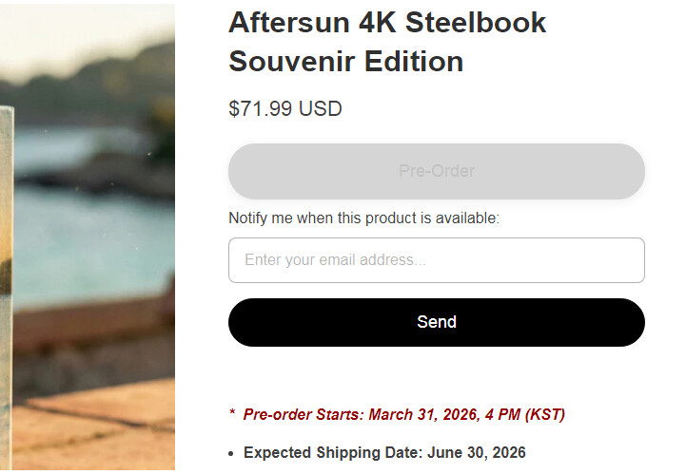Click the USD currency label
The height and width of the screenshot is (474, 686).
point(321,108)
